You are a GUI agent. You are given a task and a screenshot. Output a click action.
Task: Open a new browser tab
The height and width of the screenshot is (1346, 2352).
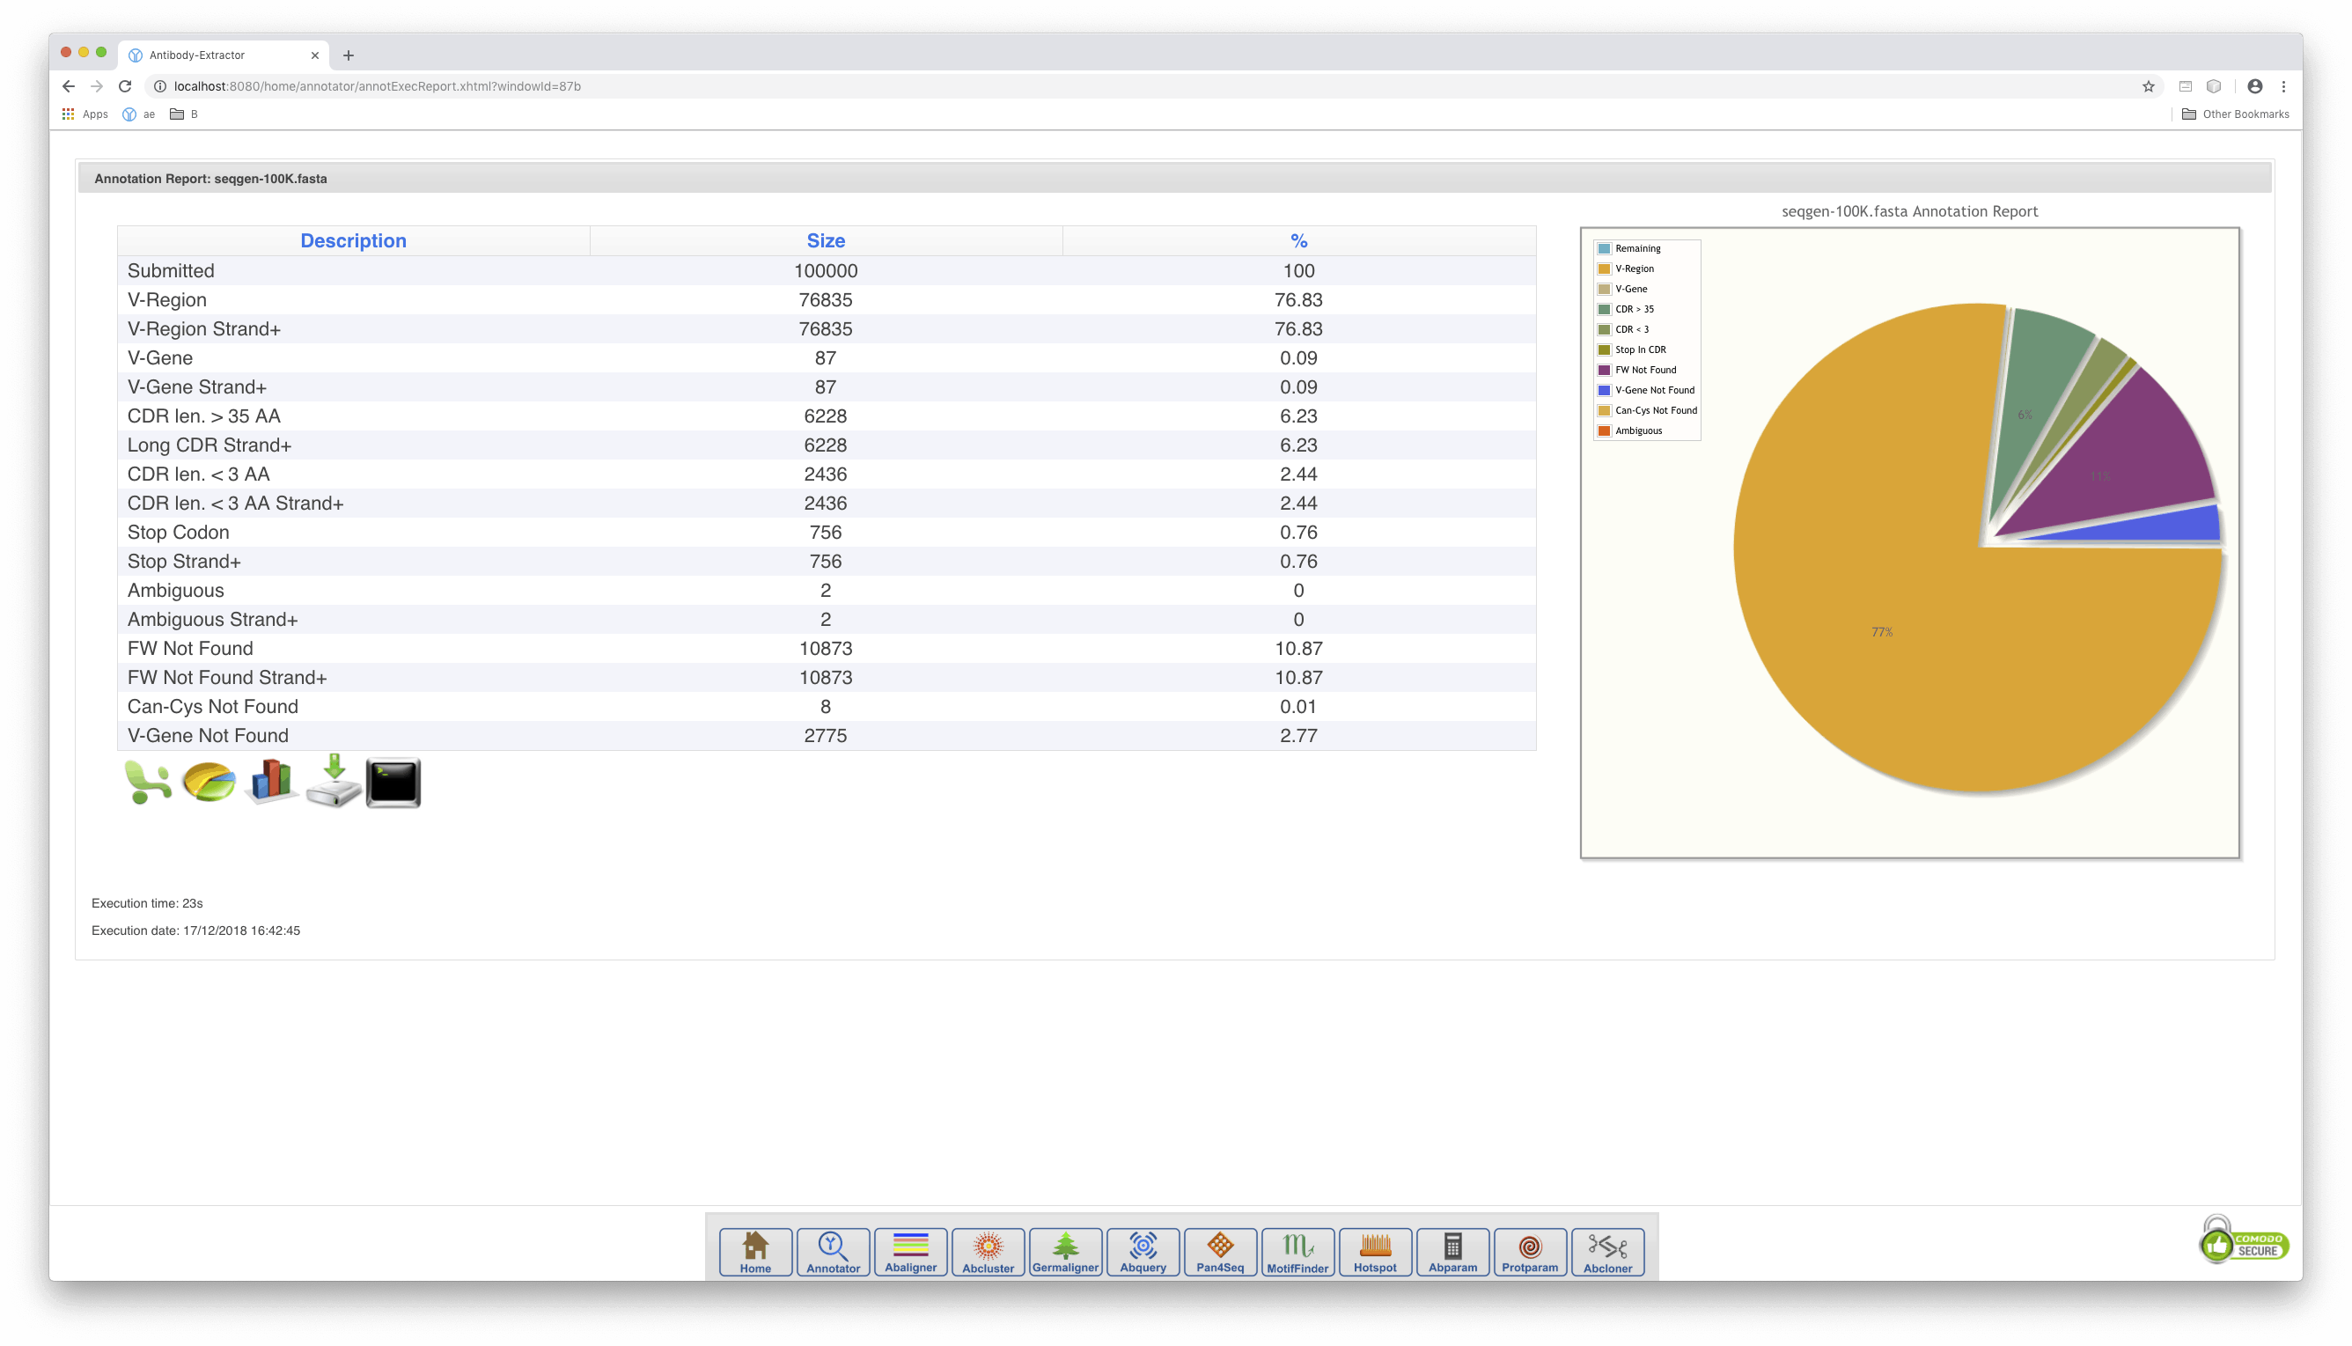tap(349, 55)
